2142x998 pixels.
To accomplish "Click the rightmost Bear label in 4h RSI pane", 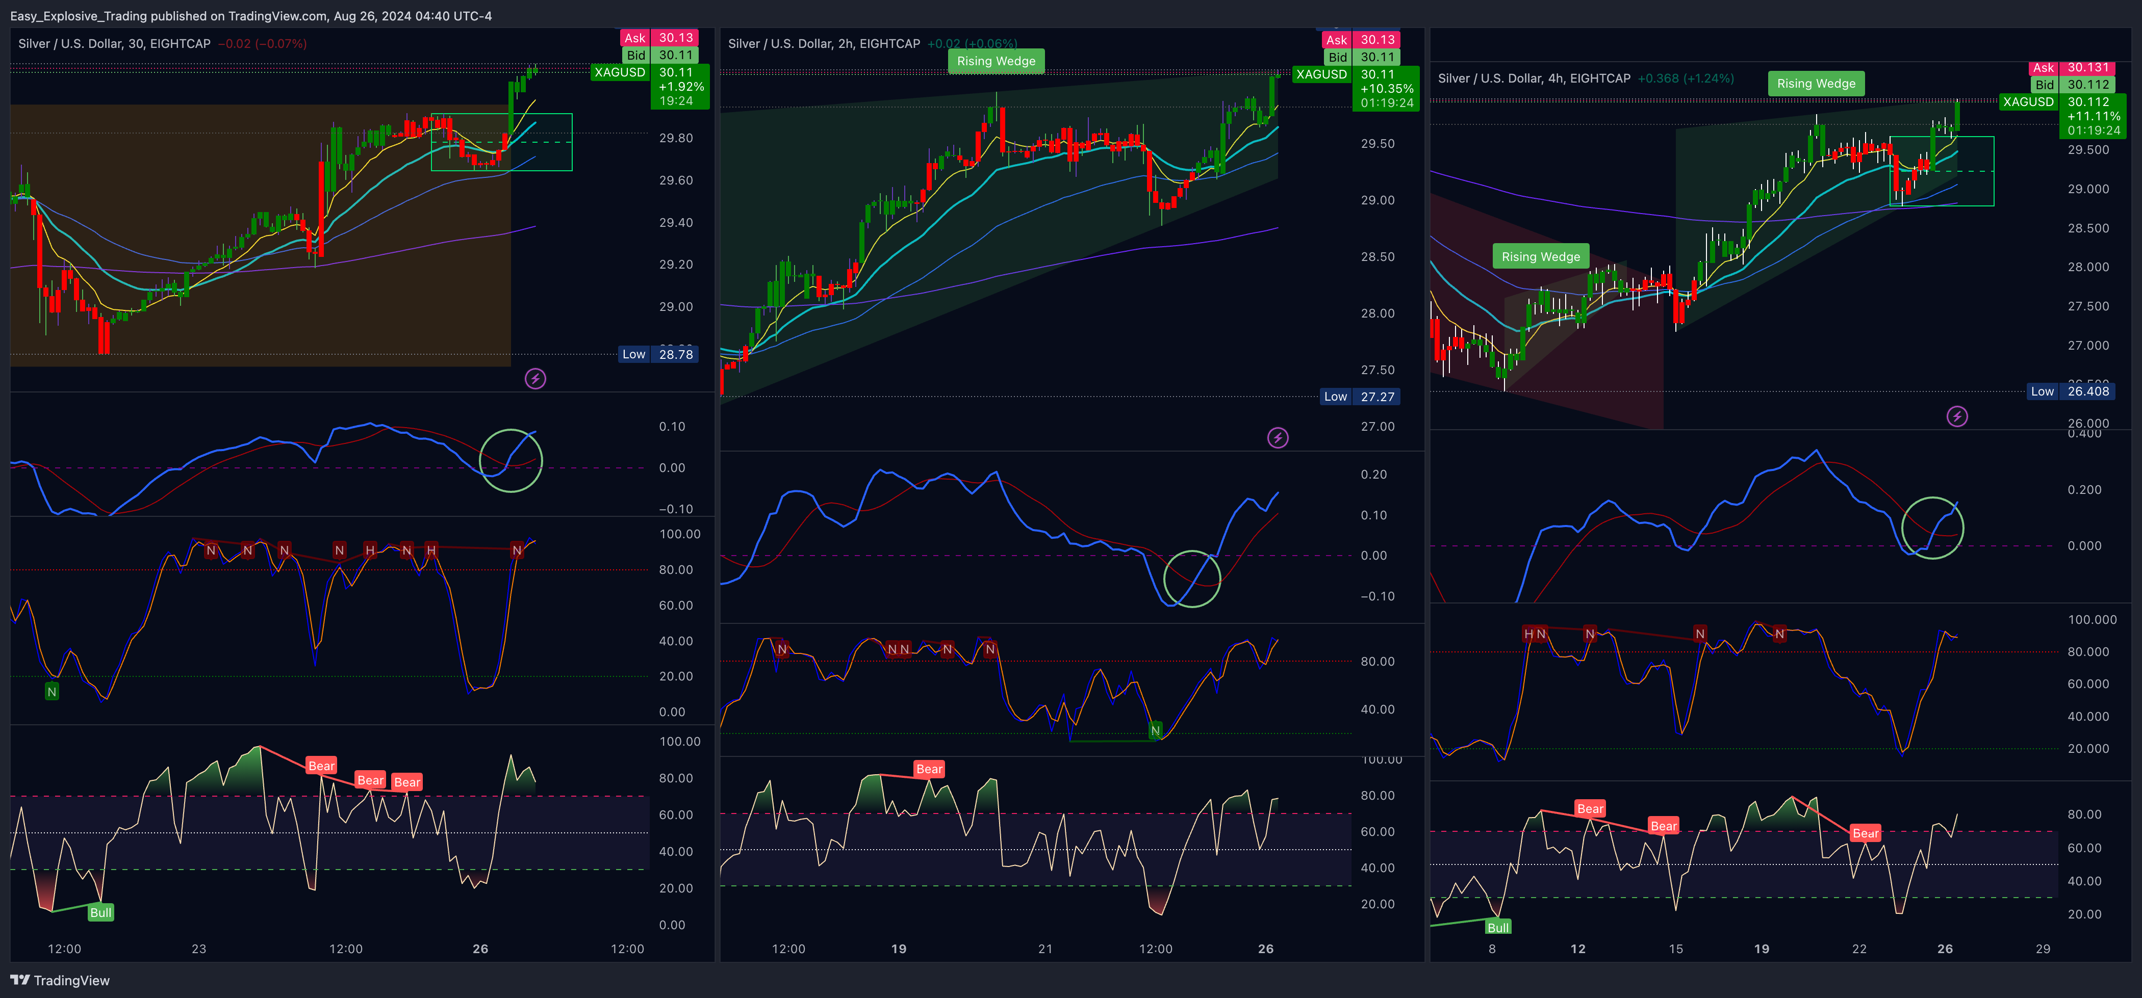I will pos(1865,833).
